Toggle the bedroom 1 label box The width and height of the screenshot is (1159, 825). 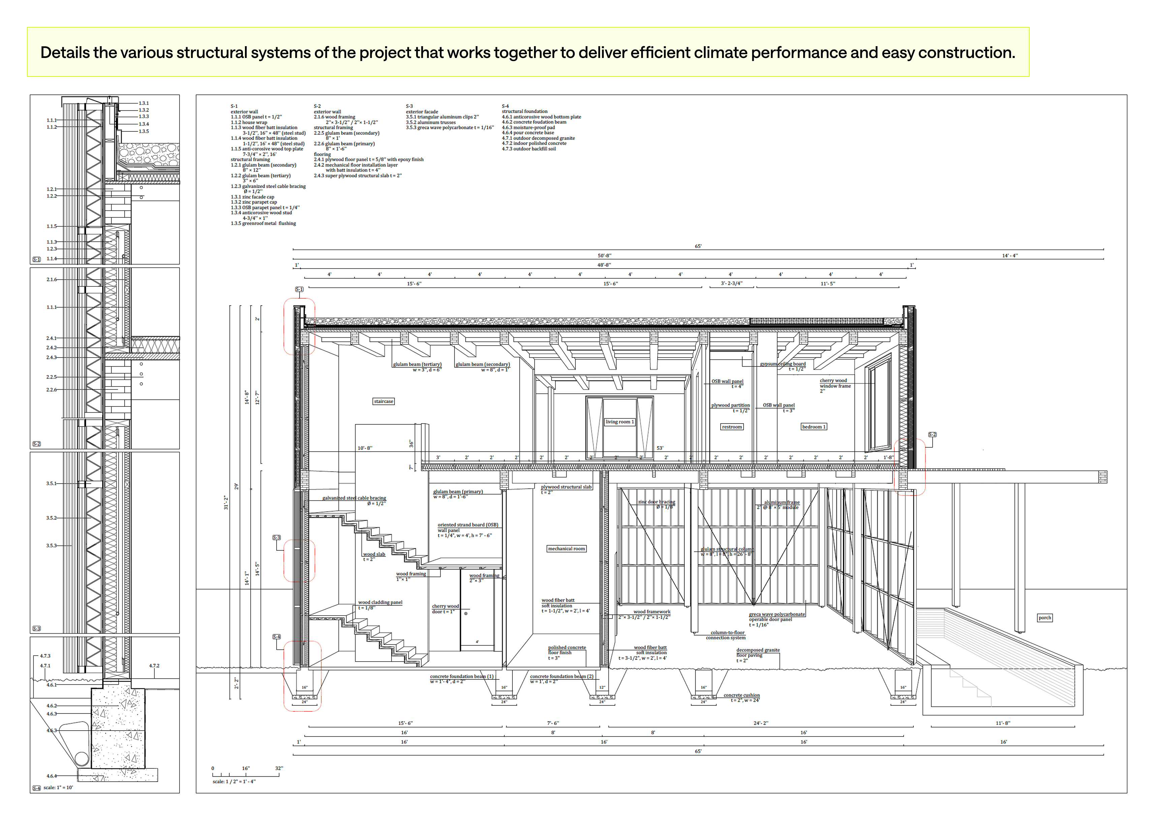pos(814,427)
